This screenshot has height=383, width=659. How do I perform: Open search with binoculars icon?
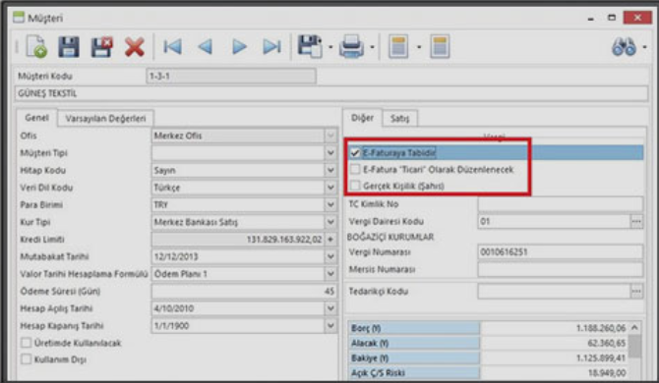[624, 46]
